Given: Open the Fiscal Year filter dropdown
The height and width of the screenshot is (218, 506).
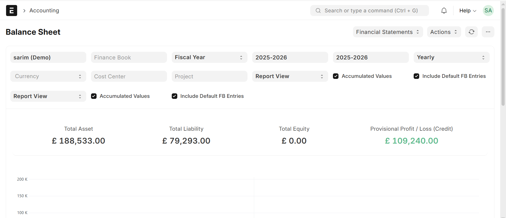Looking at the screenshot, I should coord(209,57).
